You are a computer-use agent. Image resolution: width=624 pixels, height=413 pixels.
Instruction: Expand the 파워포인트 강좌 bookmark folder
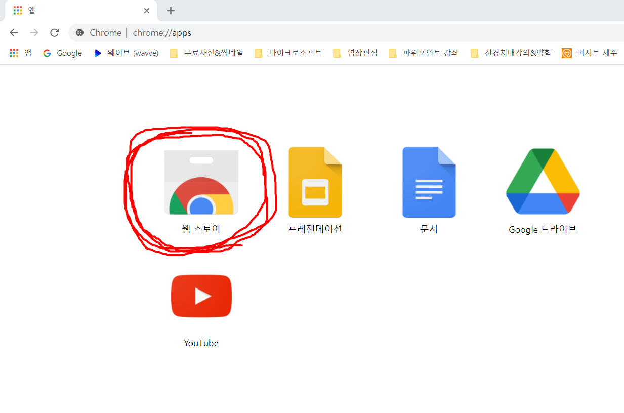(424, 53)
